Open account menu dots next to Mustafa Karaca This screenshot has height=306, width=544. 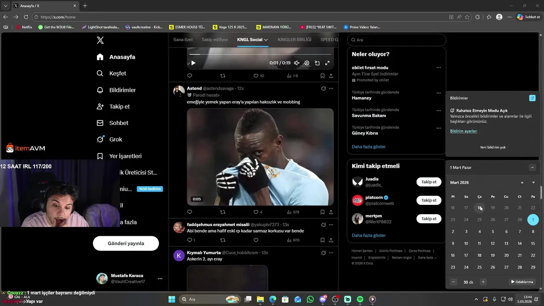(160, 279)
